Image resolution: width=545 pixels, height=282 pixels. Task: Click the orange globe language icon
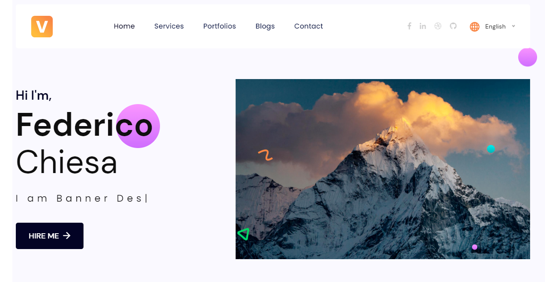click(475, 26)
